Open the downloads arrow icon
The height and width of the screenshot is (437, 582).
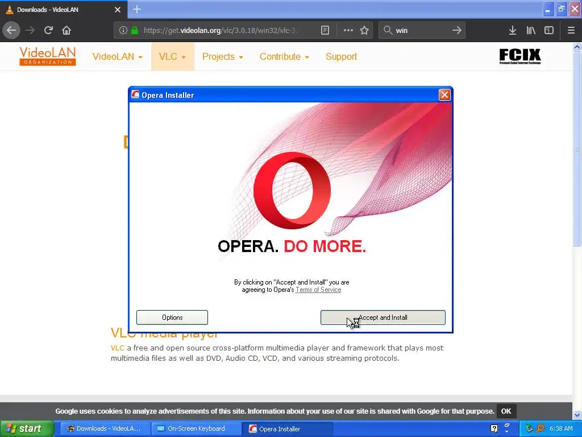[x=513, y=30]
